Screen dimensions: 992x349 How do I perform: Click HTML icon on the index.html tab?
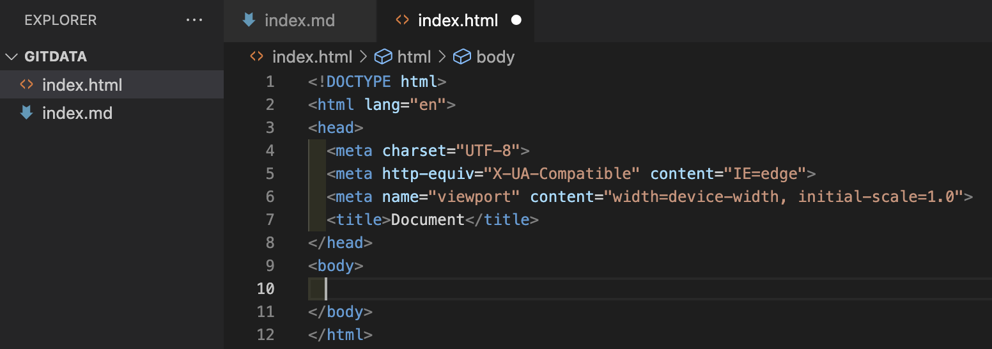[x=402, y=20]
